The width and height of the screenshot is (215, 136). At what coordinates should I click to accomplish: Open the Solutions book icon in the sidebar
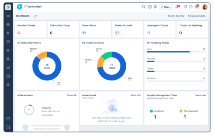(8, 67)
